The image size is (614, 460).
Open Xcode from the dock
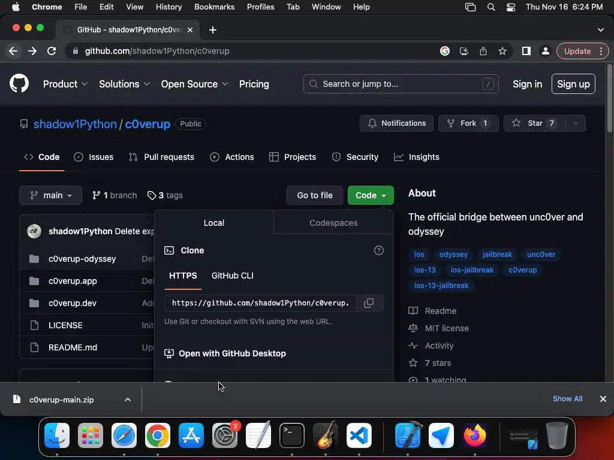408,435
